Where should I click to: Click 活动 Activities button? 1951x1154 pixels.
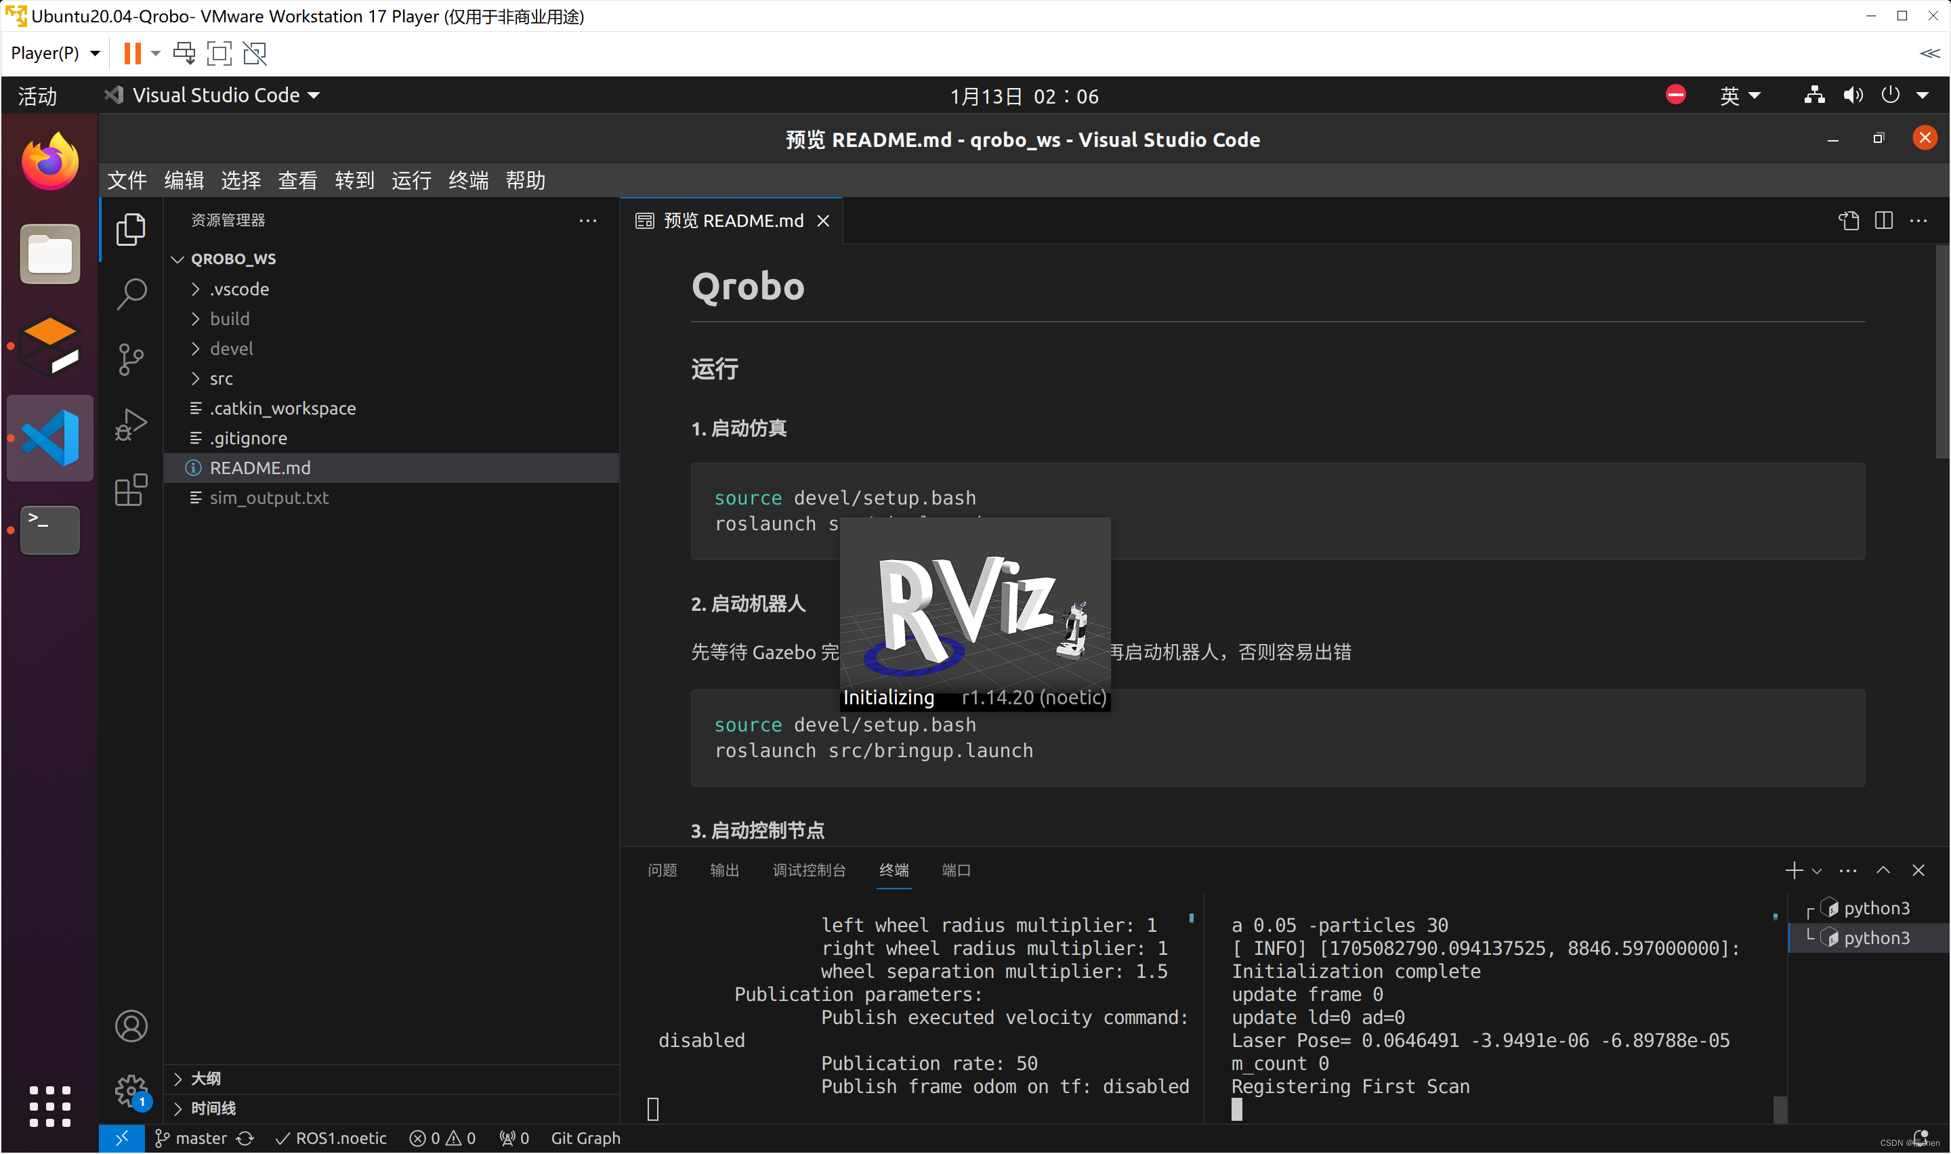point(37,95)
